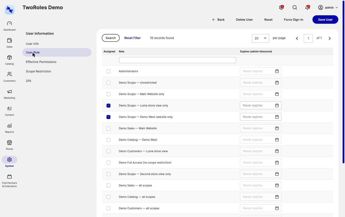Open the Stores sidebar icon
The width and height of the screenshot is (345, 217).
pyautogui.click(x=10, y=142)
